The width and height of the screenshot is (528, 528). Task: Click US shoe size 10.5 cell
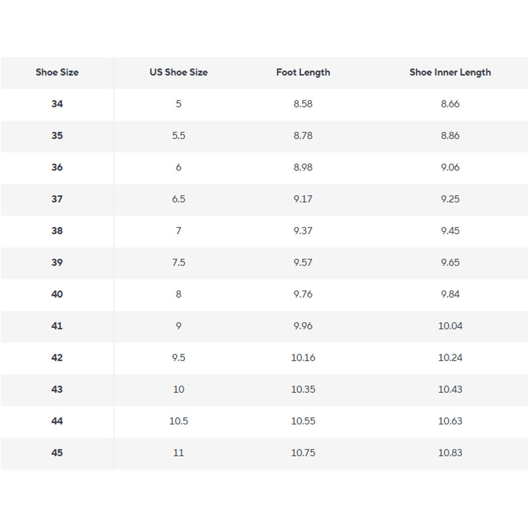pyautogui.click(x=178, y=421)
